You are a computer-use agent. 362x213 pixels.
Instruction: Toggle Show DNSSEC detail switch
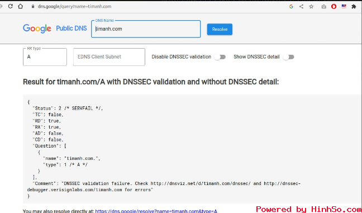(x=289, y=57)
